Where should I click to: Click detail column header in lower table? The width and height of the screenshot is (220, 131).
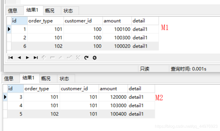pyautogui.click(x=141, y=89)
